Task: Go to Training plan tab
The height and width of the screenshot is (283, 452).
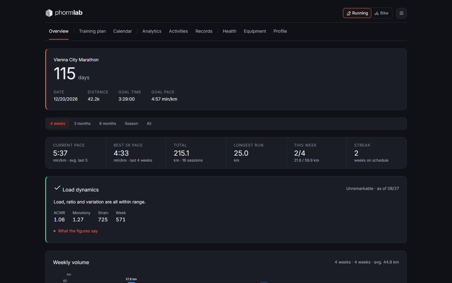Action: pos(92,31)
